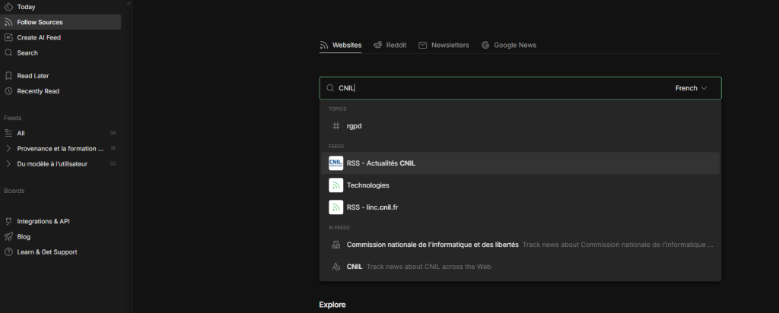Expand Du modèle à l'utilisateur folder
The width and height of the screenshot is (779, 313).
pyautogui.click(x=8, y=163)
